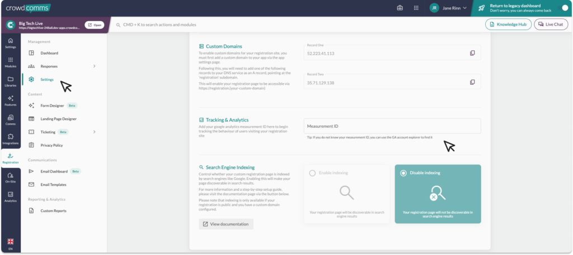Open the apps grid icon in header

click(x=416, y=8)
